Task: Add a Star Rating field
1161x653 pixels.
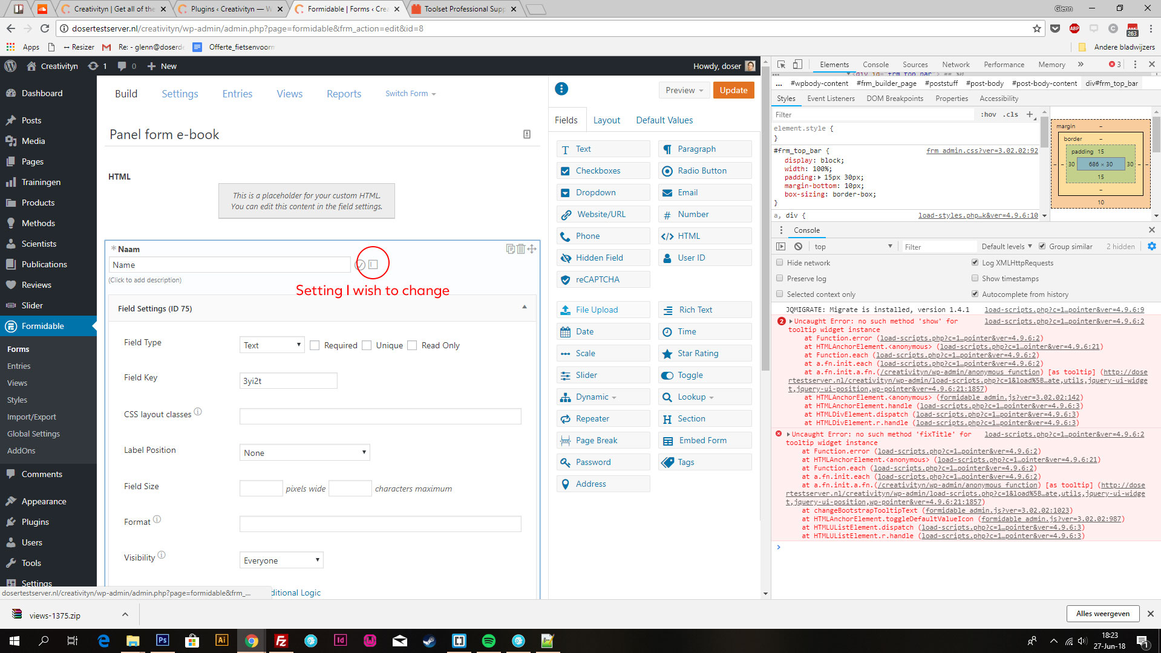Action: [x=705, y=353]
